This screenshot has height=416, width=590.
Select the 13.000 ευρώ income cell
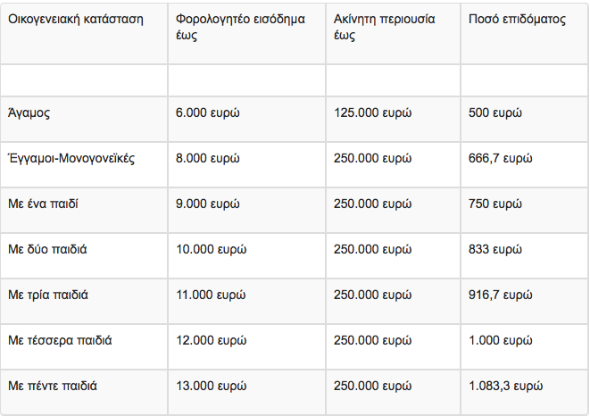[x=246, y=392]
